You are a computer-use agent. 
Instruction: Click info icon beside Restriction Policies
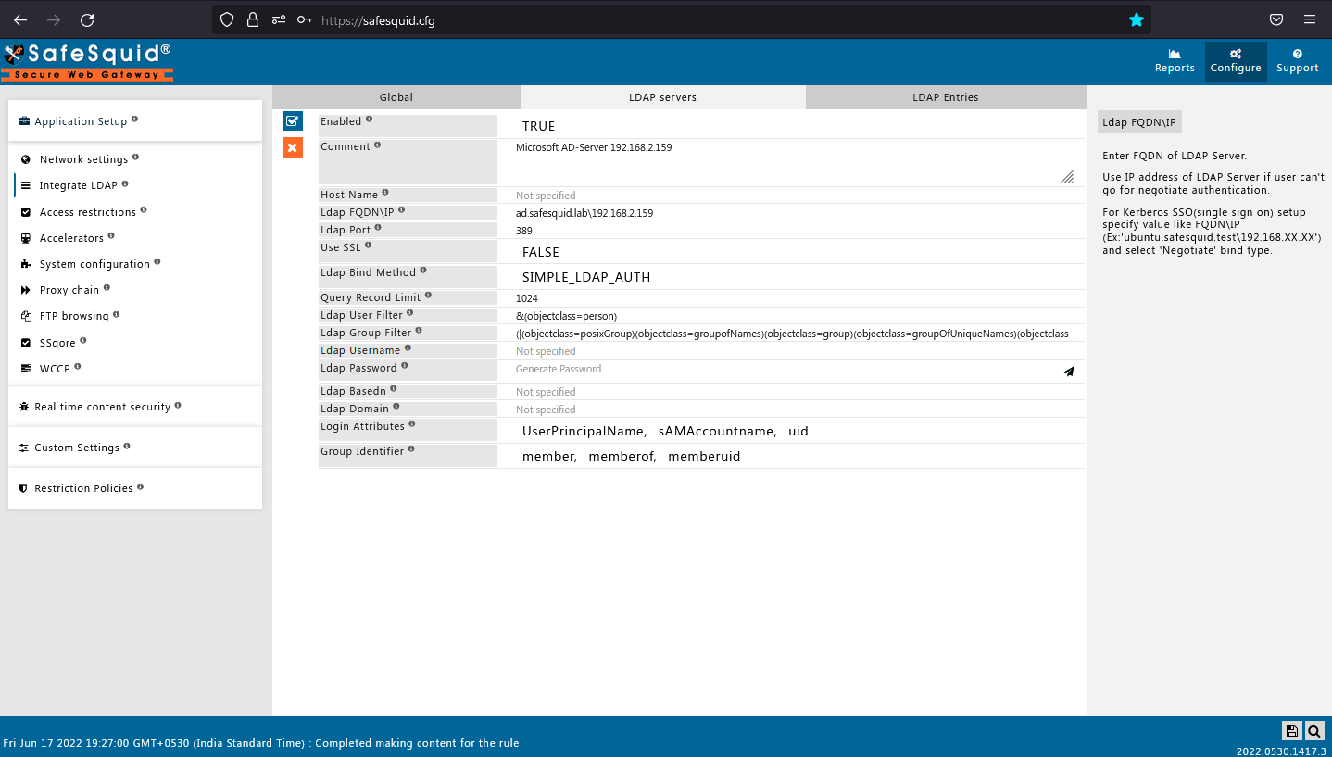tap(141, 486)
